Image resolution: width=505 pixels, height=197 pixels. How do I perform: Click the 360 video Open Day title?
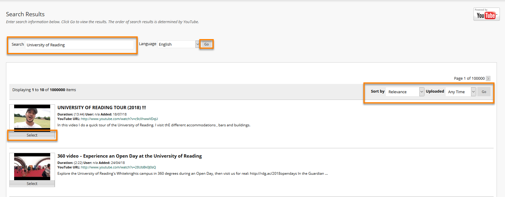[130, 156]
